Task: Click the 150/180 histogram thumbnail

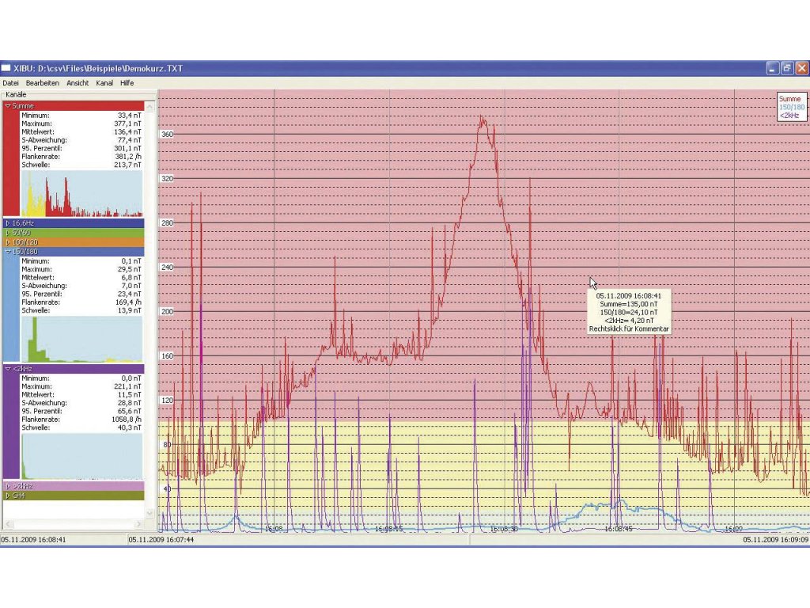Action: click(81, 339)
